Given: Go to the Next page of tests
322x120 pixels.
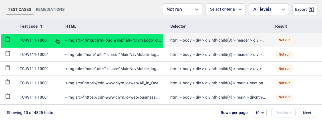Looking at the screenshot, I should tap(307, 113).
